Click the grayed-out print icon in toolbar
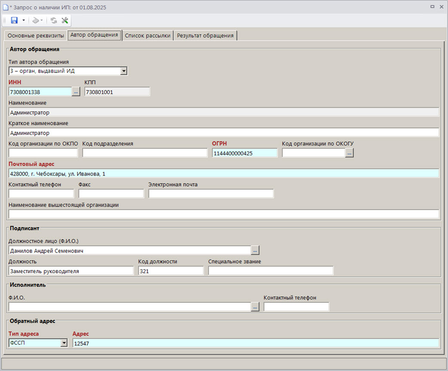This screenshot has height=371, width=448. [x=37, y=20]
